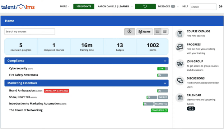Collapse the Marketing Essentials section

165,83
